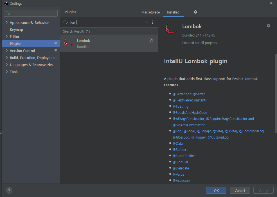Select Plugins in settings tree
This screenshot has width=277, height=197.
[x=31, y=44]
